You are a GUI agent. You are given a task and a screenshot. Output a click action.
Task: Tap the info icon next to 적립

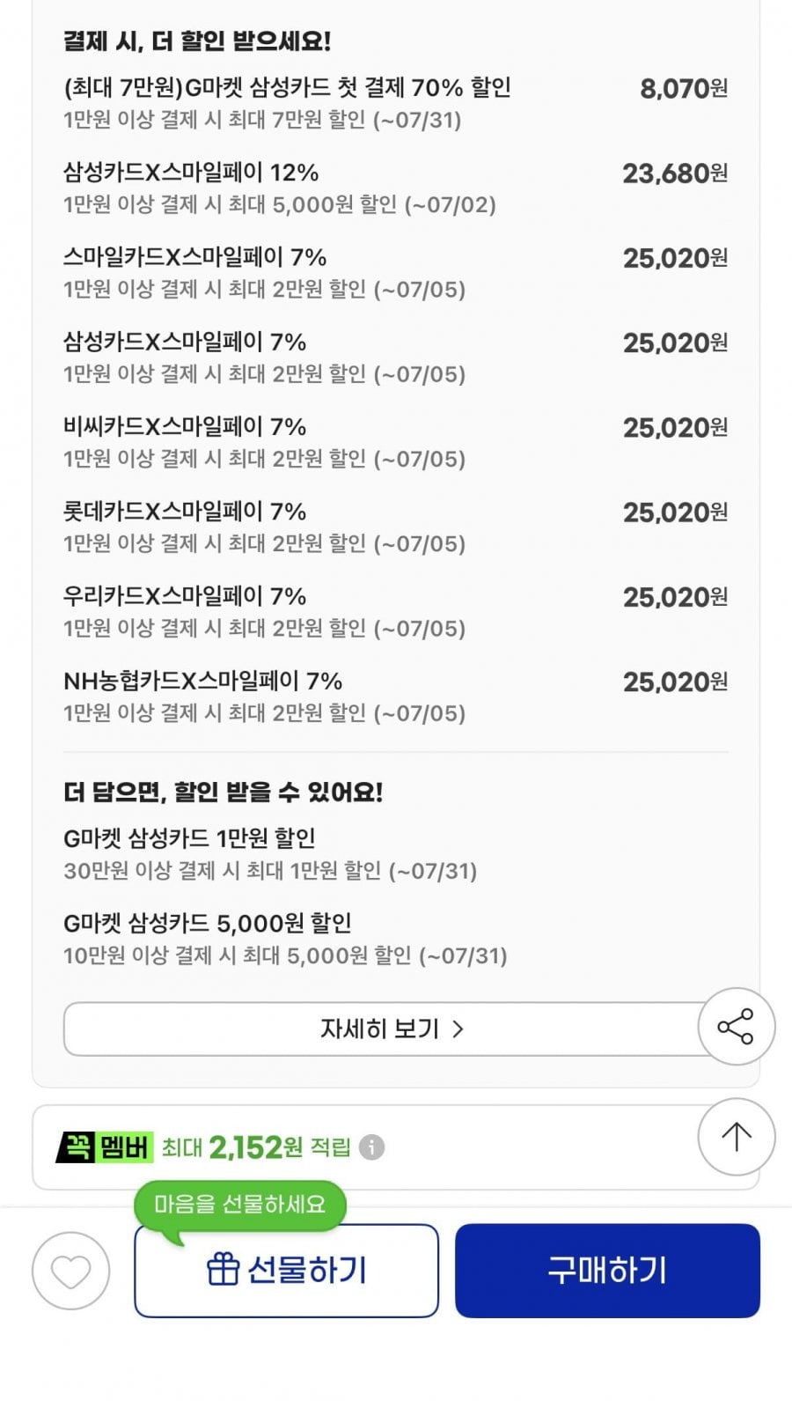tap(371, 1147)
